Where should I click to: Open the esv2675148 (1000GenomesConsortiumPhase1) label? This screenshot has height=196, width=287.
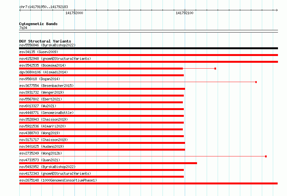point(58,180)
